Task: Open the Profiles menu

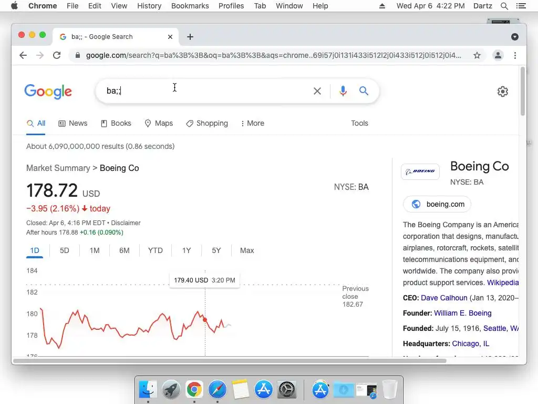Action: (x=231, y=6)
